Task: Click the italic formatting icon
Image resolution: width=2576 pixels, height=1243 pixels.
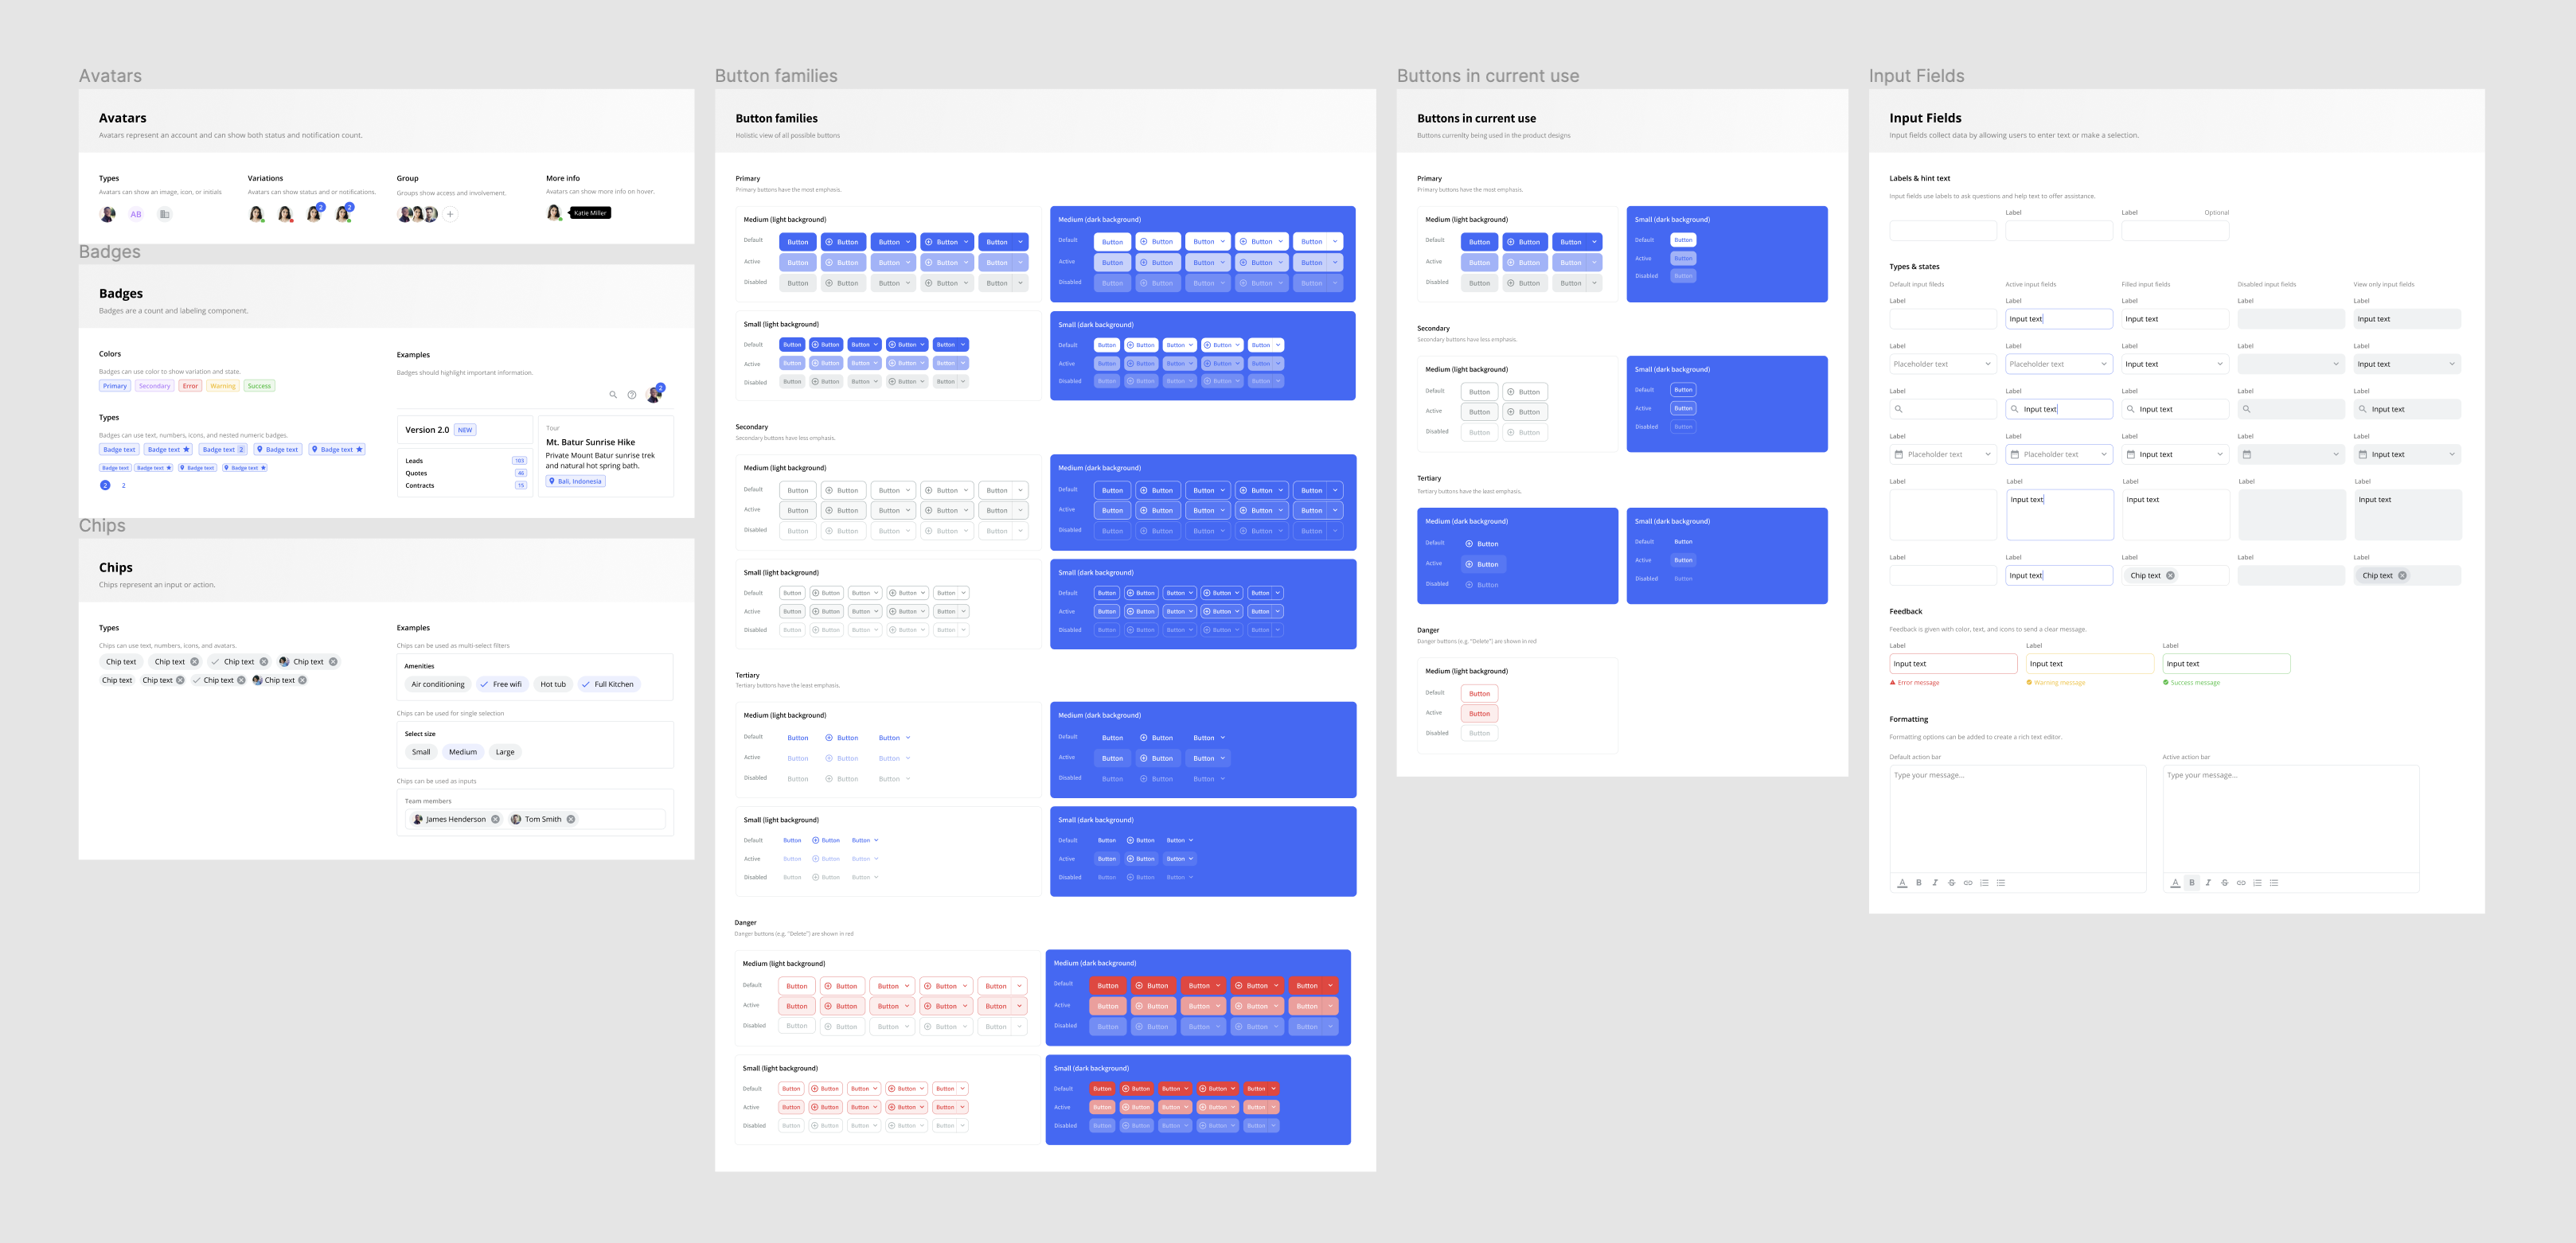Action: click(1935, 883)
